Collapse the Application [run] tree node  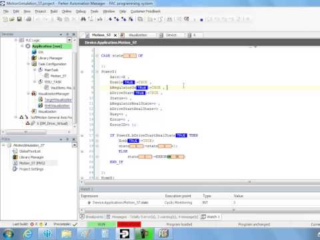pyautogui.click(x=22, y=46)
